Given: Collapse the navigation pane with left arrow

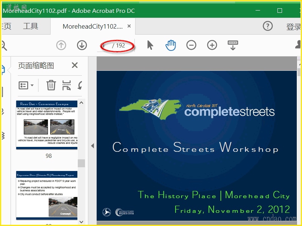Looking at the screenshot, I should 92,146.
